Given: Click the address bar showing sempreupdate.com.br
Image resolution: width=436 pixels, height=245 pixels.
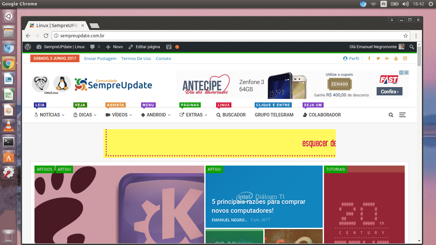Looking at the screenshot, I should pos(231,36).
